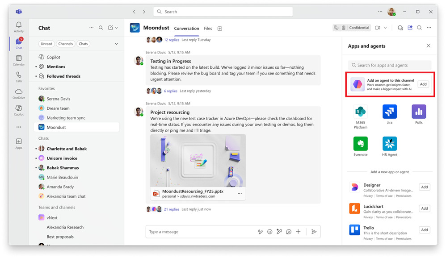Screen dimensions: 446x258
Task: Open the video call options dropdown
Action: coord(386,28)
